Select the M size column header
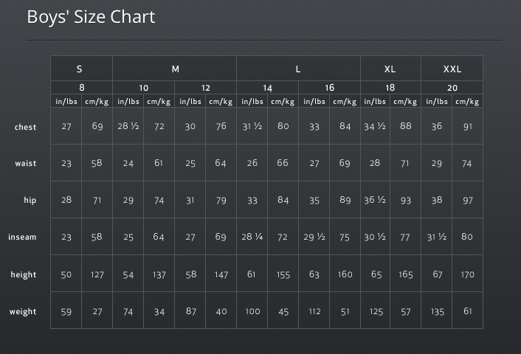Screen dimensions: 521x354 pyautogui.click(x=176, y=69)
